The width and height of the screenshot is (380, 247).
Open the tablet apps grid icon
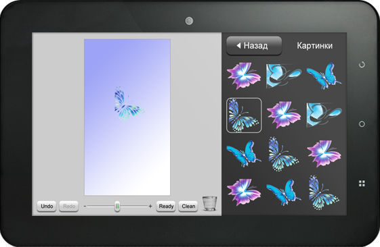(362, 184)
